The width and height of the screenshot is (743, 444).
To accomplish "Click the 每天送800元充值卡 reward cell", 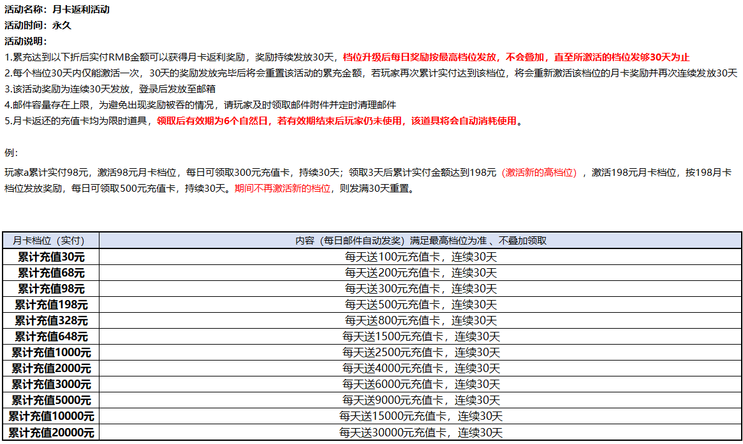I will coord(420,320).
